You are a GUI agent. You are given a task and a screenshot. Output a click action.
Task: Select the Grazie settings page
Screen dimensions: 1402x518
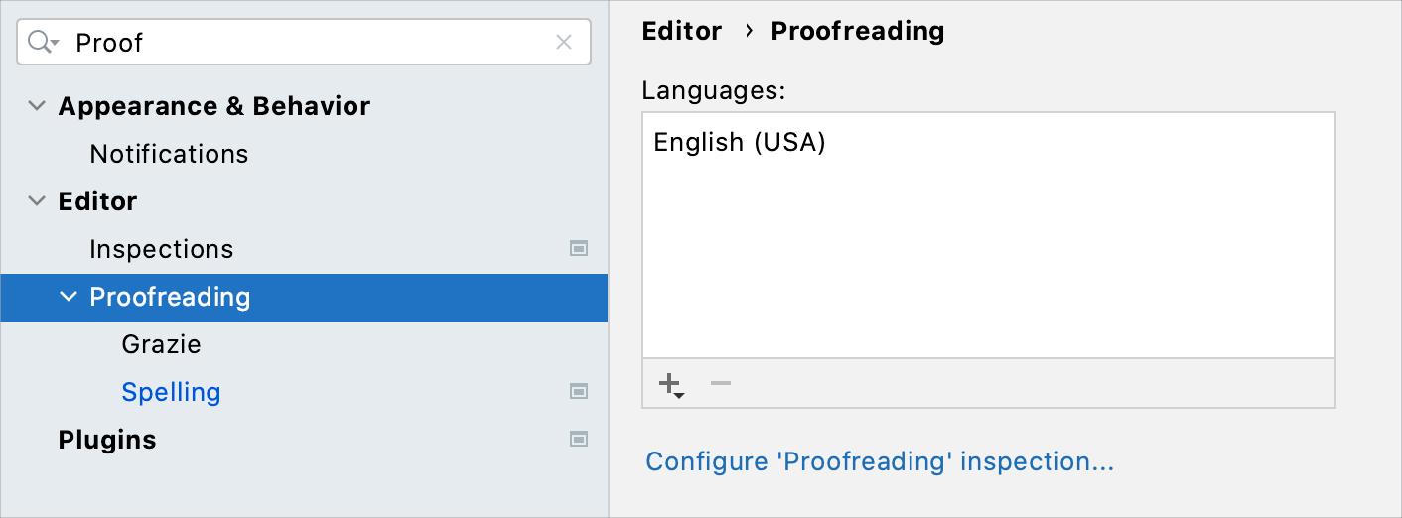[161, 344]
